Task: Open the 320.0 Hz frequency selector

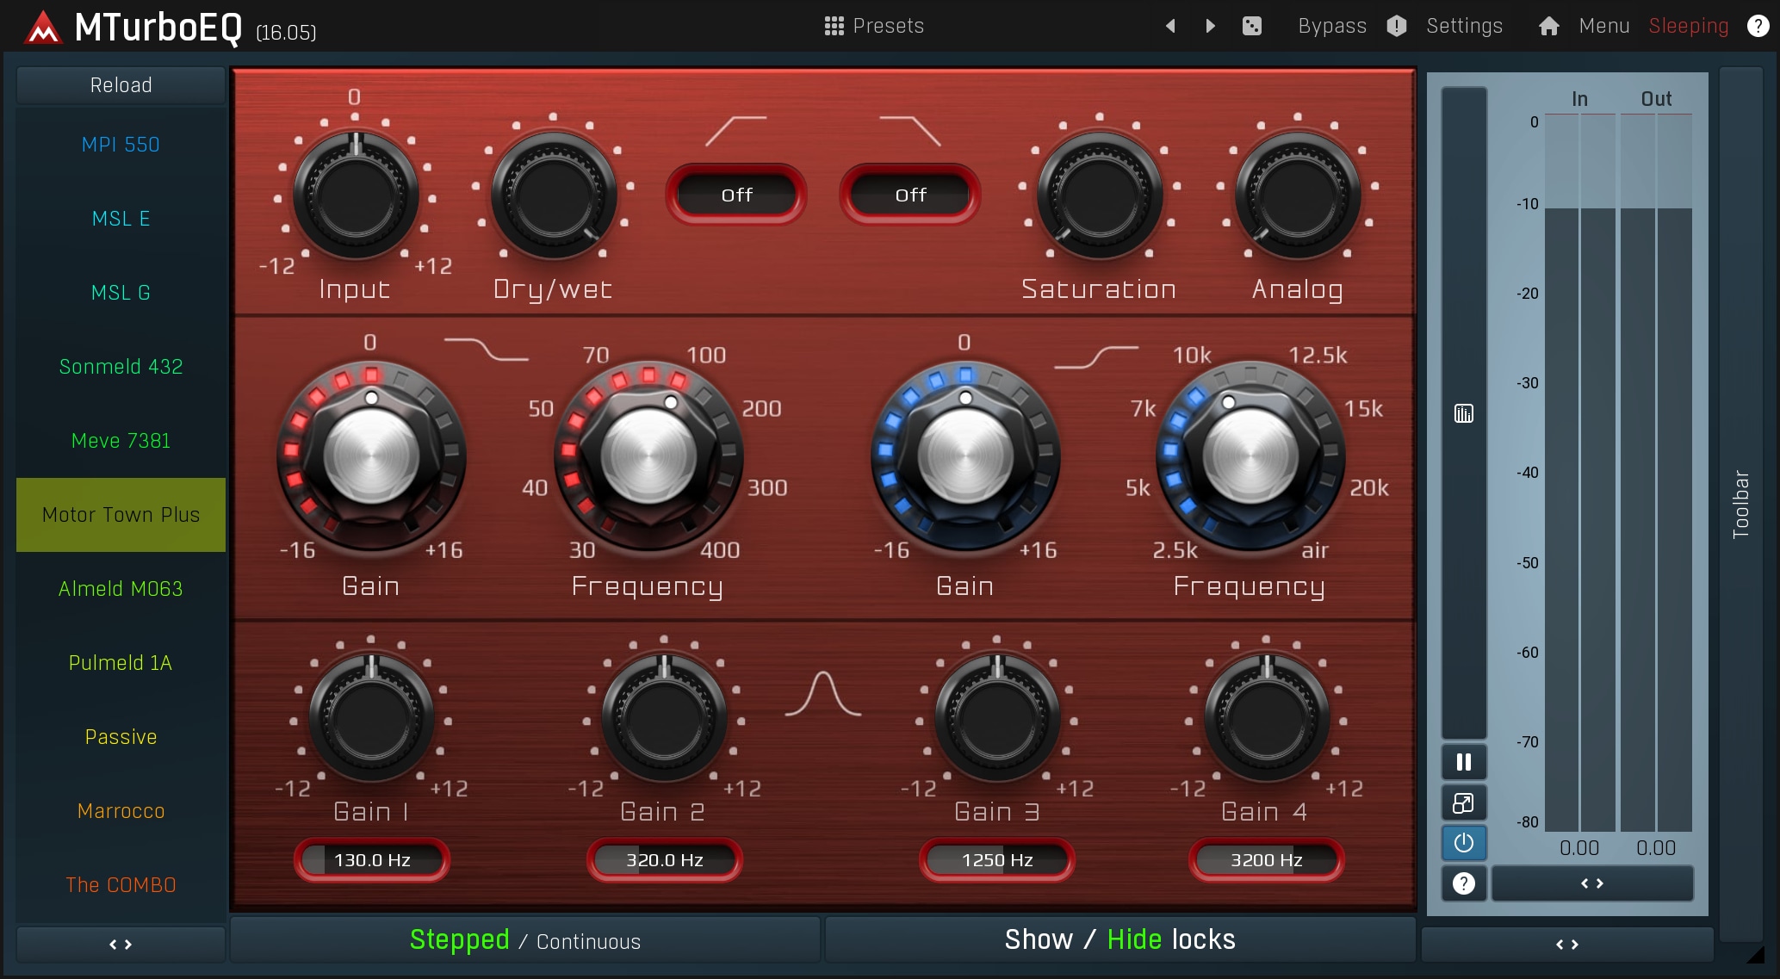Action: 664,859
